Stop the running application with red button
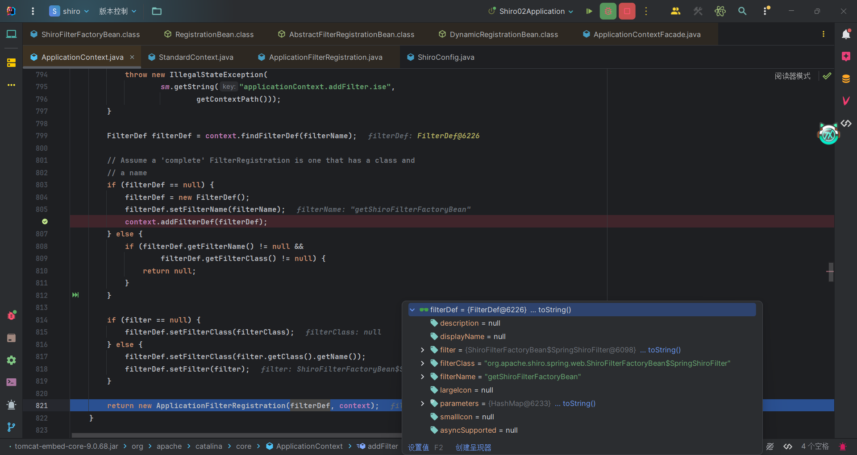 [627, 11]
